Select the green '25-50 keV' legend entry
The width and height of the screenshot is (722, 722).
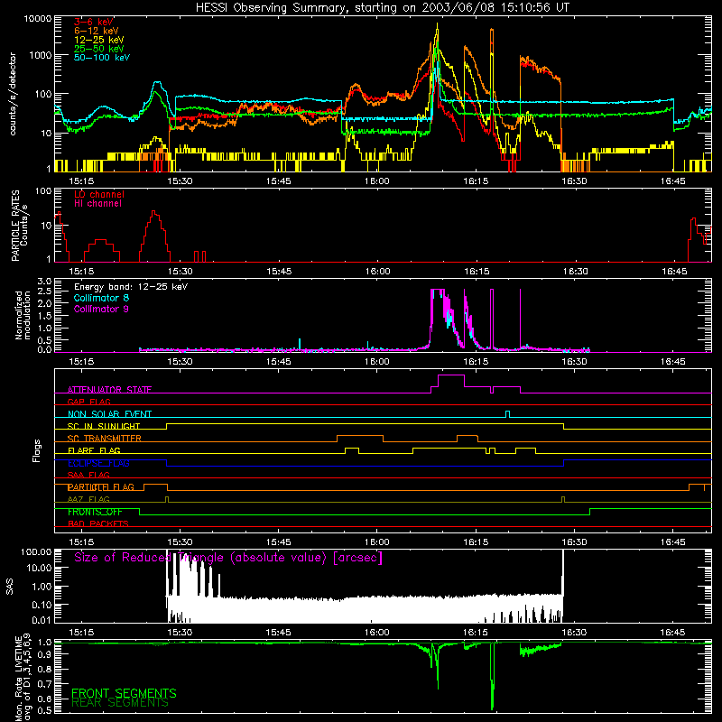(x=99, y=49)
